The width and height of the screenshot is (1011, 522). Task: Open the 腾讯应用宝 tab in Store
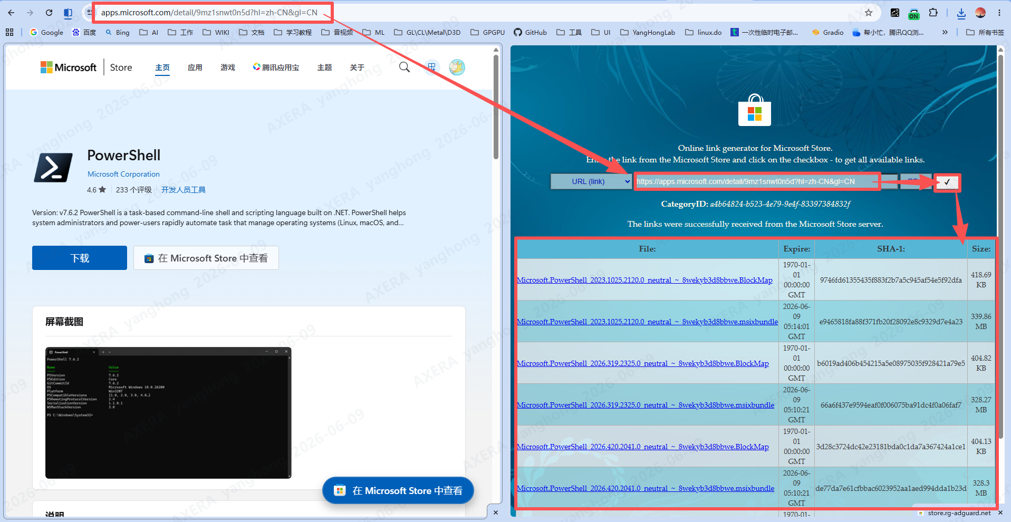276,67
